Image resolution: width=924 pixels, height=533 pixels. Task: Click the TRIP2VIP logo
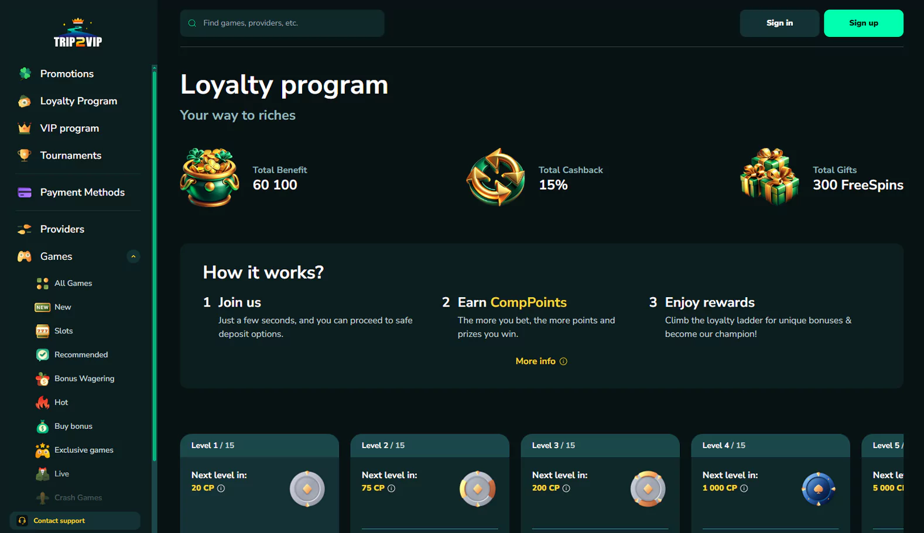[x=78, y=33]
